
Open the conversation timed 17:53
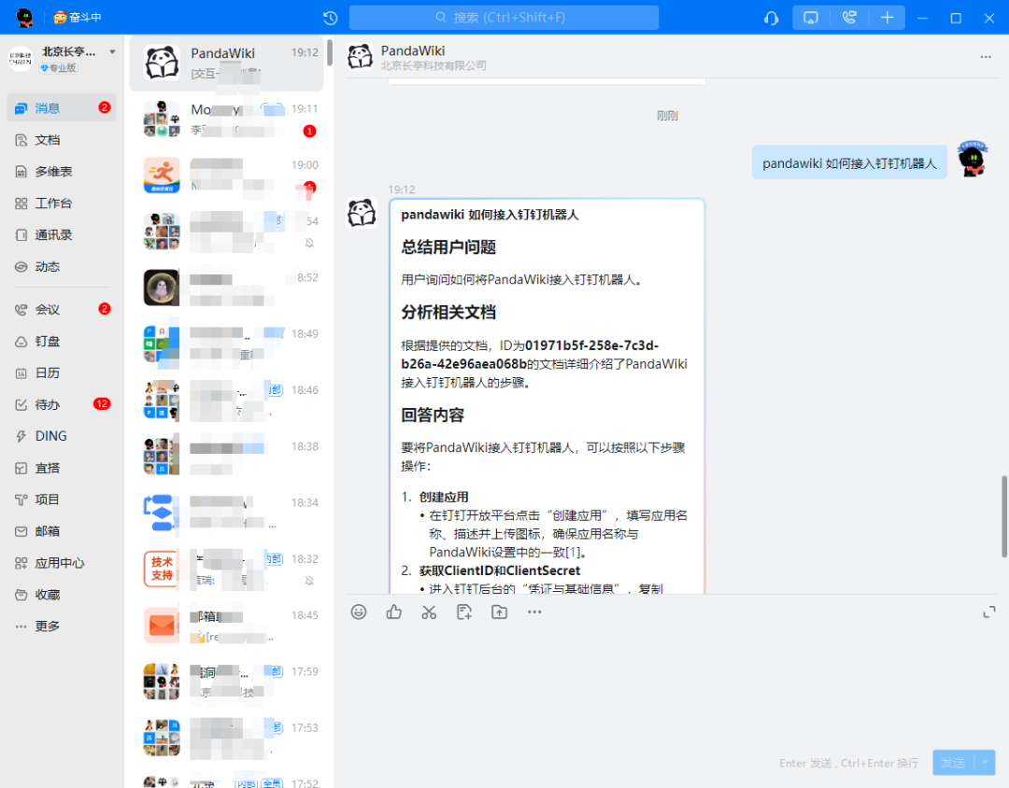click(x=226, y=739)
